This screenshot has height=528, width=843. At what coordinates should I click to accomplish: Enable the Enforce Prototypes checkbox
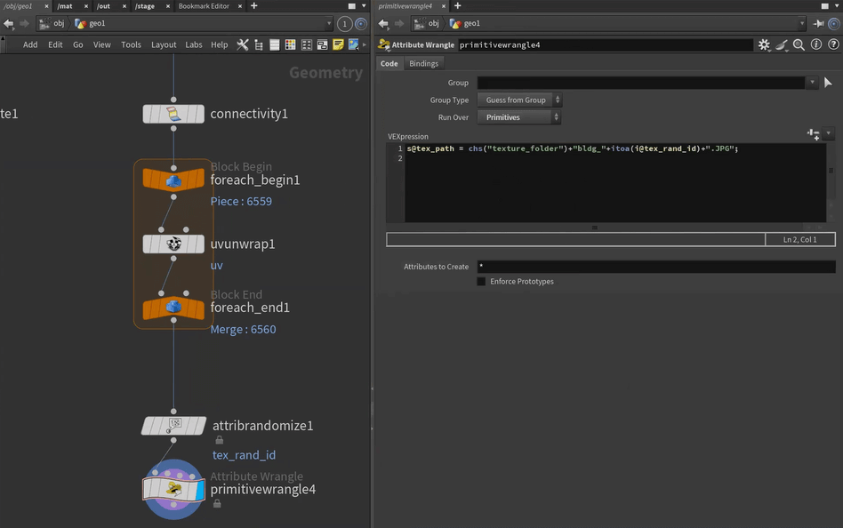[481, 282]
